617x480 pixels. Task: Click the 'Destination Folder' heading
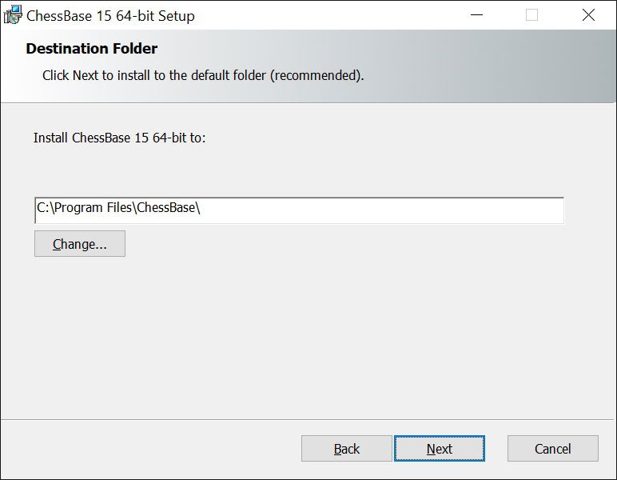point(91,49)
